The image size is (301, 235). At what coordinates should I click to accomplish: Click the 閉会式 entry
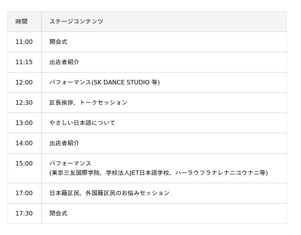point(58,214)
